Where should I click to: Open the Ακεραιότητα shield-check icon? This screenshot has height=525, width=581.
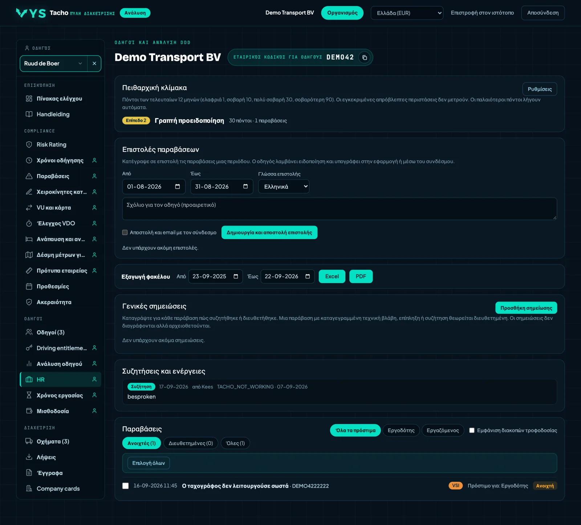pos(29,302)
